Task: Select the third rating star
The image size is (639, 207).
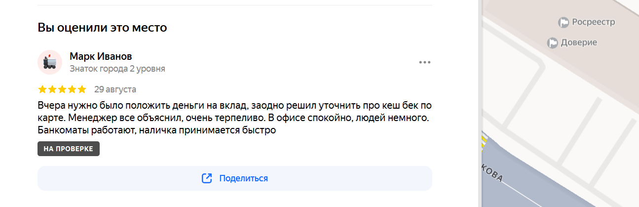Action: tap(62, 89)
